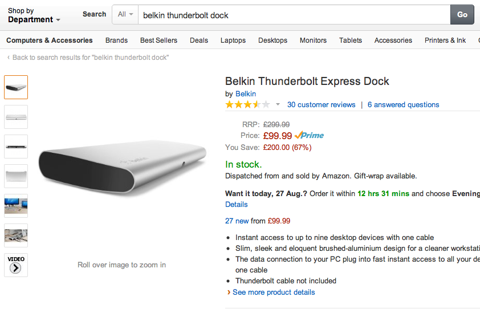Viewport: 480px width, 309px height.
Task: Select first dock product thumbnail
Action: point(16,87)
